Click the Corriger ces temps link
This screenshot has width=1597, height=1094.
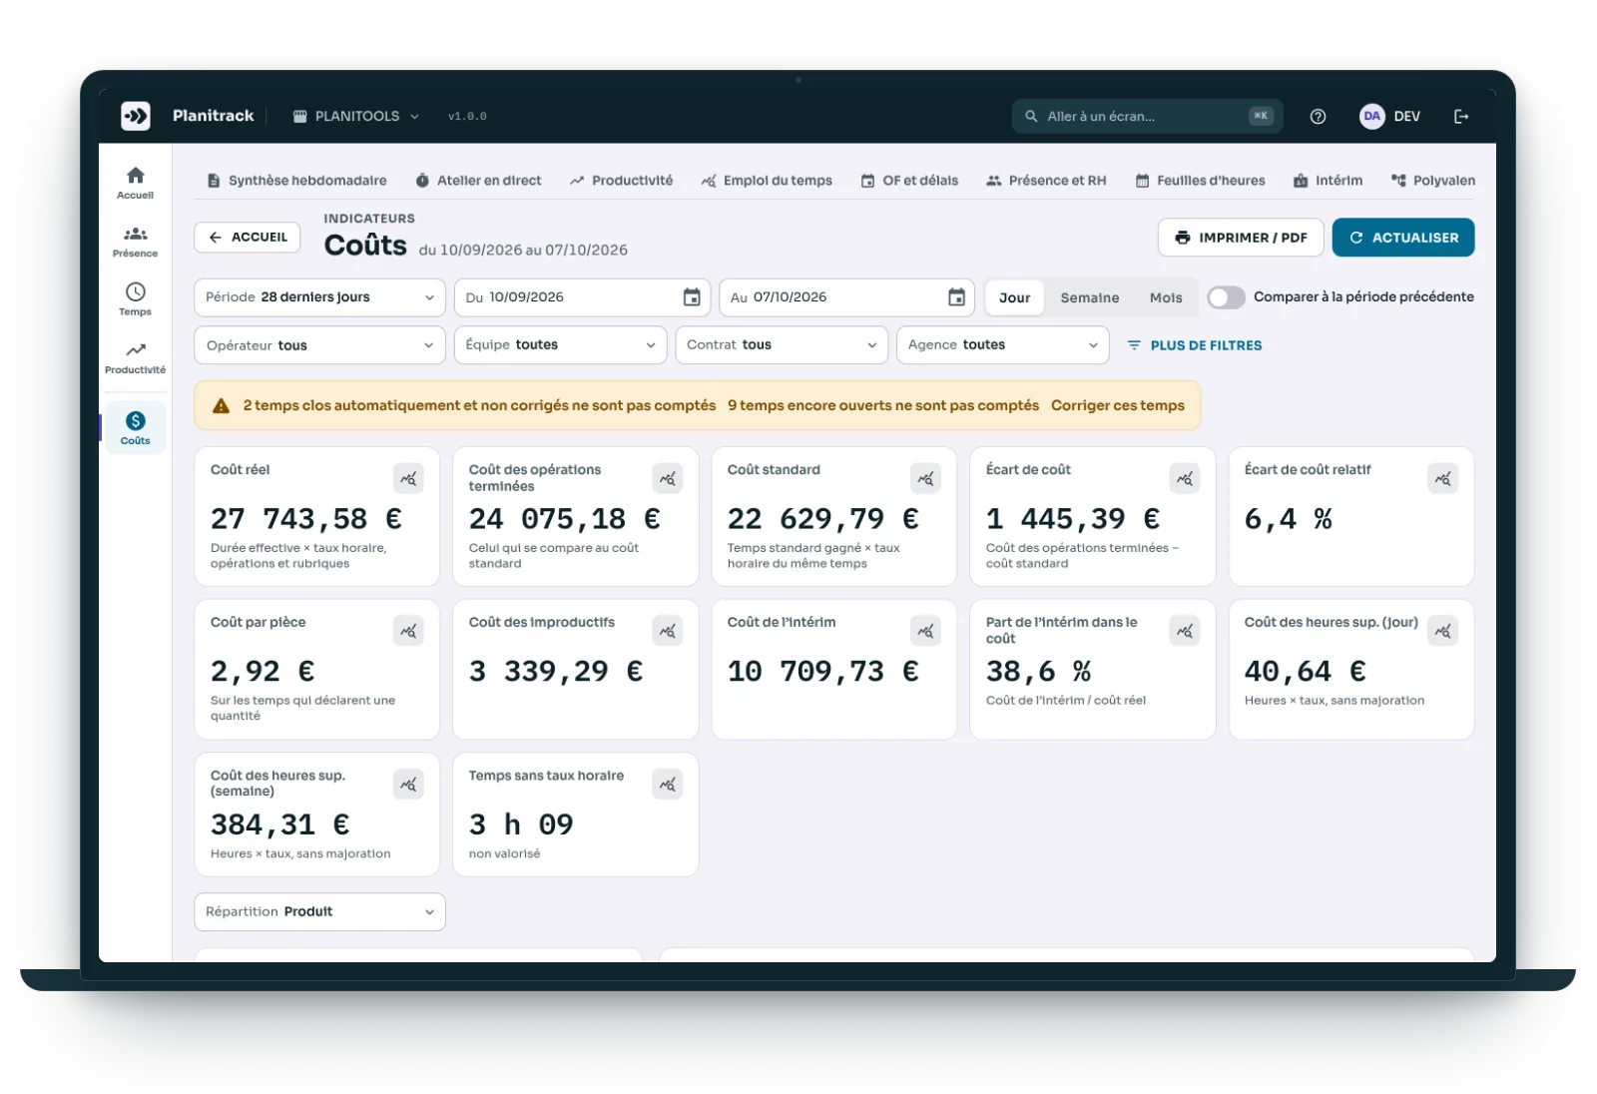coord(1117,405)
